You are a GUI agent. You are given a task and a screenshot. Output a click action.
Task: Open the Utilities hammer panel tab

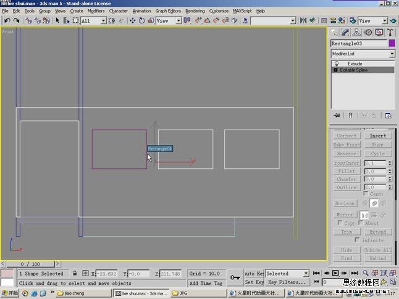tap(390, 32)
